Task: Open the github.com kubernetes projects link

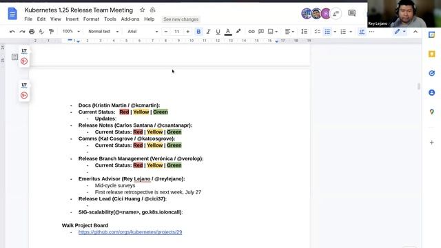Action: coord(130,232)
